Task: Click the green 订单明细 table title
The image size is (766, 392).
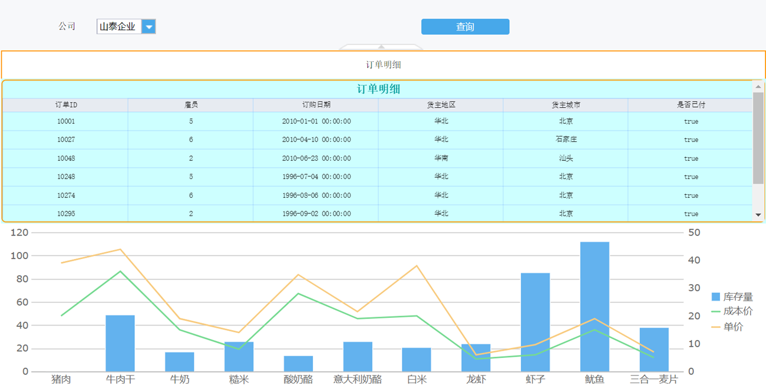Action: point(379,89)
